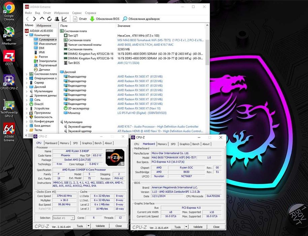308x236 pixels.
Task: Open LG IPS Full HD monitor link
Action: click(x=142, y=113)
